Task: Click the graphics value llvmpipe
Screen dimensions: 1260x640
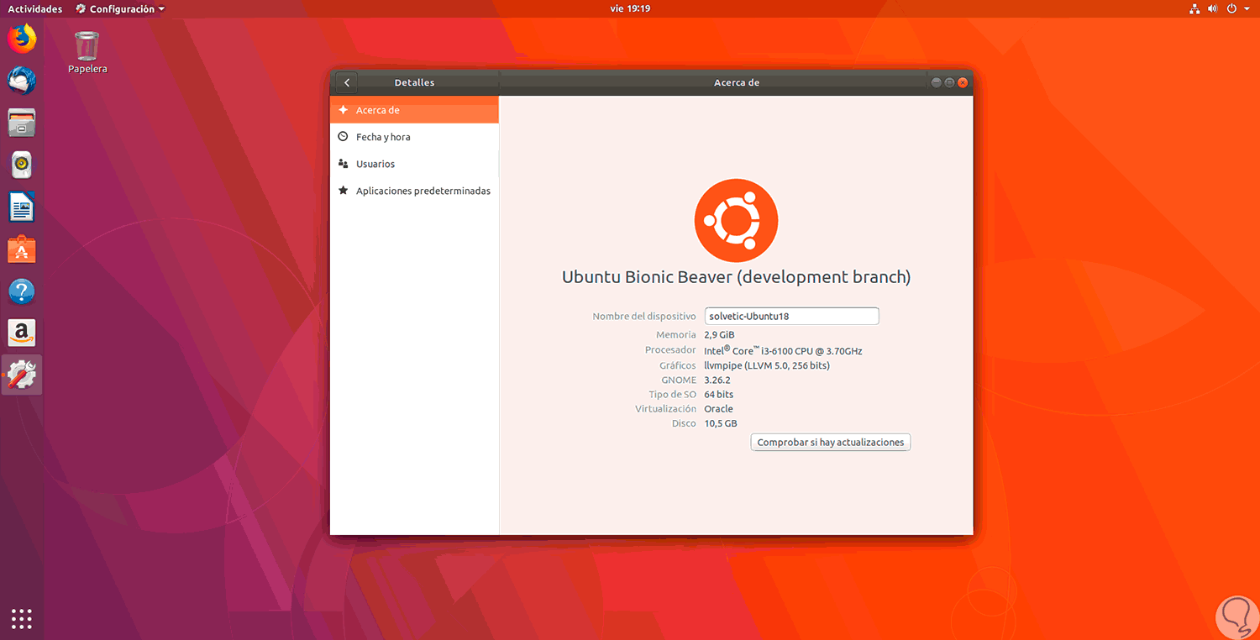Action: [767, 365]
